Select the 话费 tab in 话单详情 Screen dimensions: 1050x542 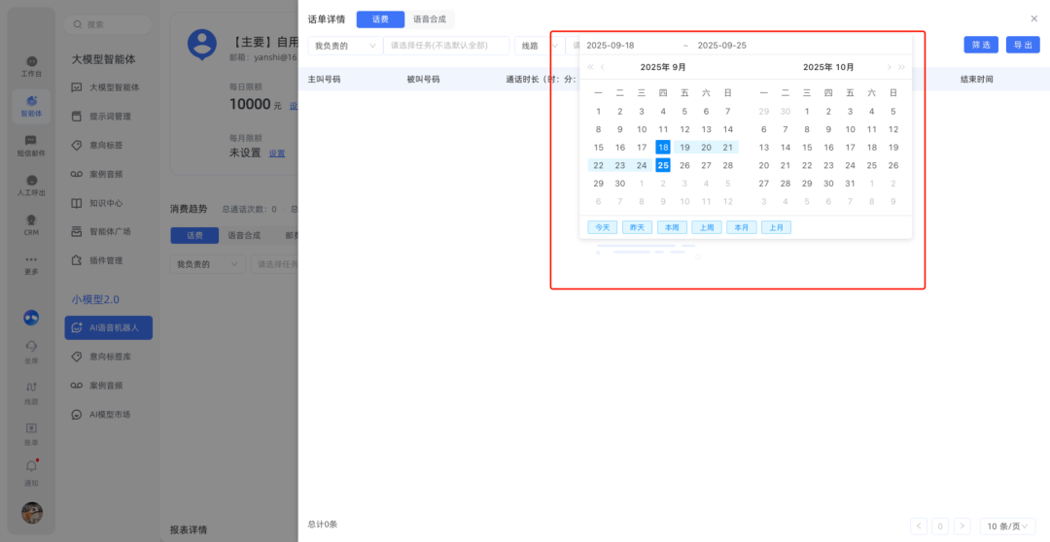[x=380, y=19]
